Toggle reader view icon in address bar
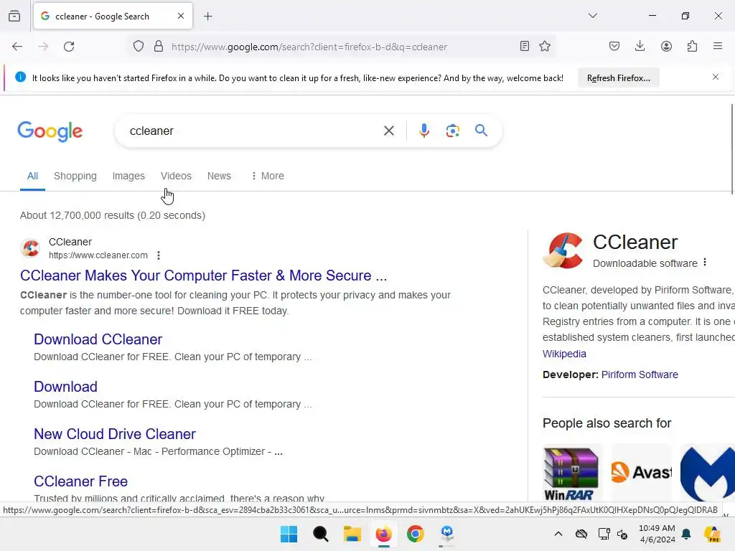Viewport: 735px width, 551px height. [525, 46]
